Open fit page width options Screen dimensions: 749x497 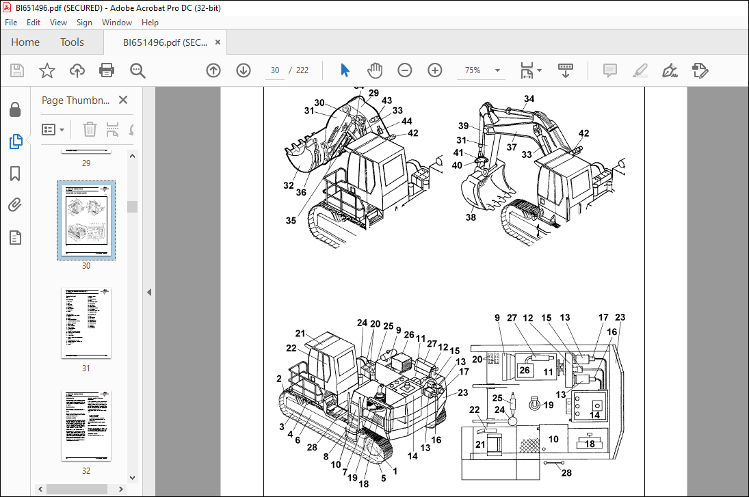click(x=531, y=70)
